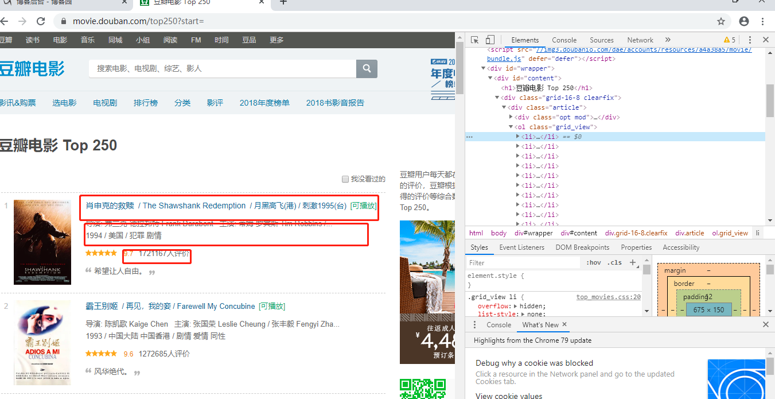Toggle DevTools device toolbar icon

[x=490, y=40]
